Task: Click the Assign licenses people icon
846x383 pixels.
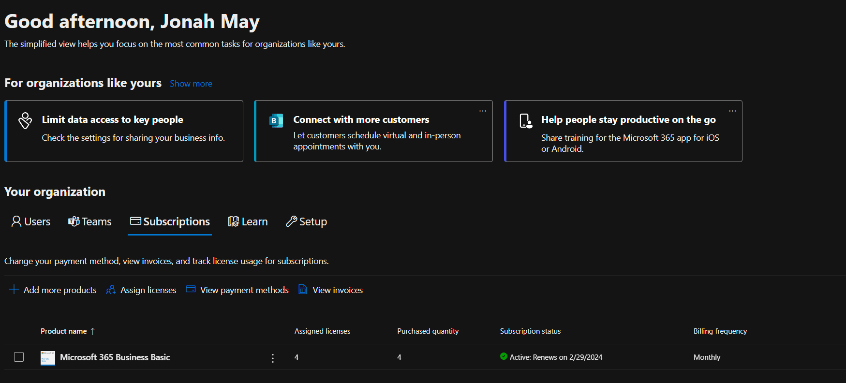Action: click(x=111, y=290)
